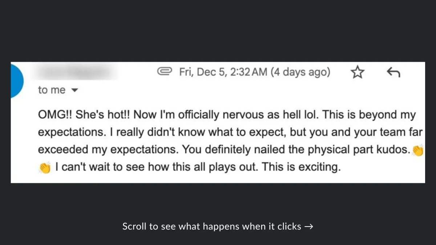
Task: Click the sentence "This is exciting."
Action: [x=301, y=167]
